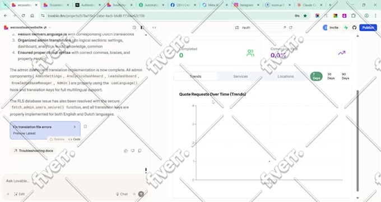Reload the page using browser refresh icon
This screenshot has height=202, width=381.
pos(24,16)
